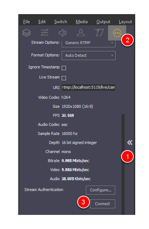The width and height of the screenshot is (149, 229).
Task: Open the Switch menu
Action: click(x=61, y=22)
